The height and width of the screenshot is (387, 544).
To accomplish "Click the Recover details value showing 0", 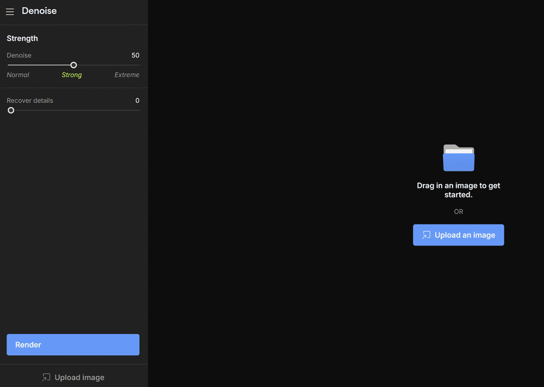I will click(x=137, y=101).
